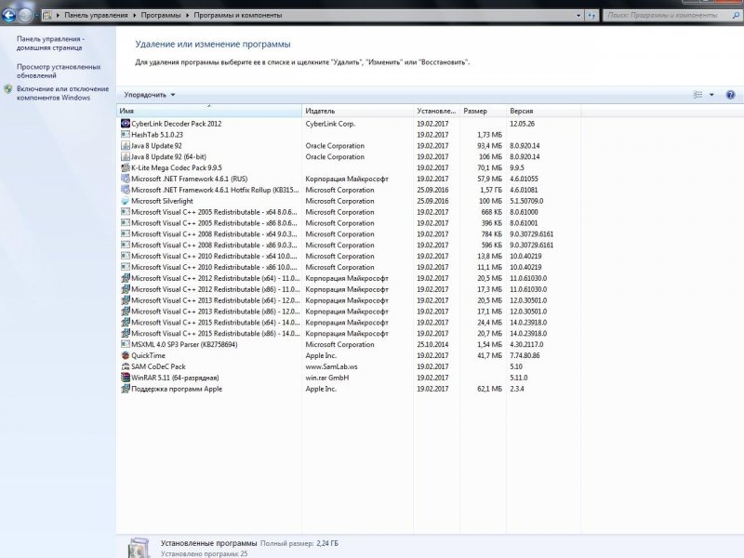
Task: Sort by the Версия column header
Action: [543, 111]
